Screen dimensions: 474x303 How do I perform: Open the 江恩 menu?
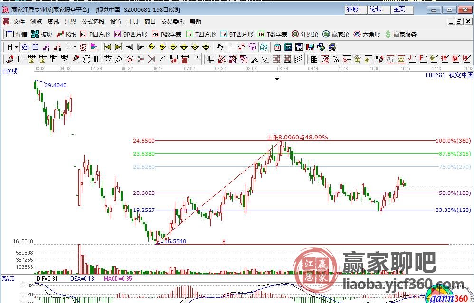(70, 22)
